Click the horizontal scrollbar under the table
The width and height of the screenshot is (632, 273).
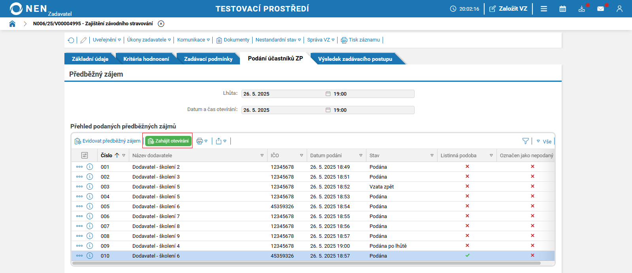(307, 263)
